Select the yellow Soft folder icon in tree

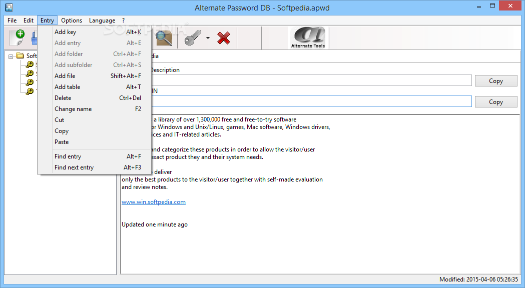(x=20, y=55)
